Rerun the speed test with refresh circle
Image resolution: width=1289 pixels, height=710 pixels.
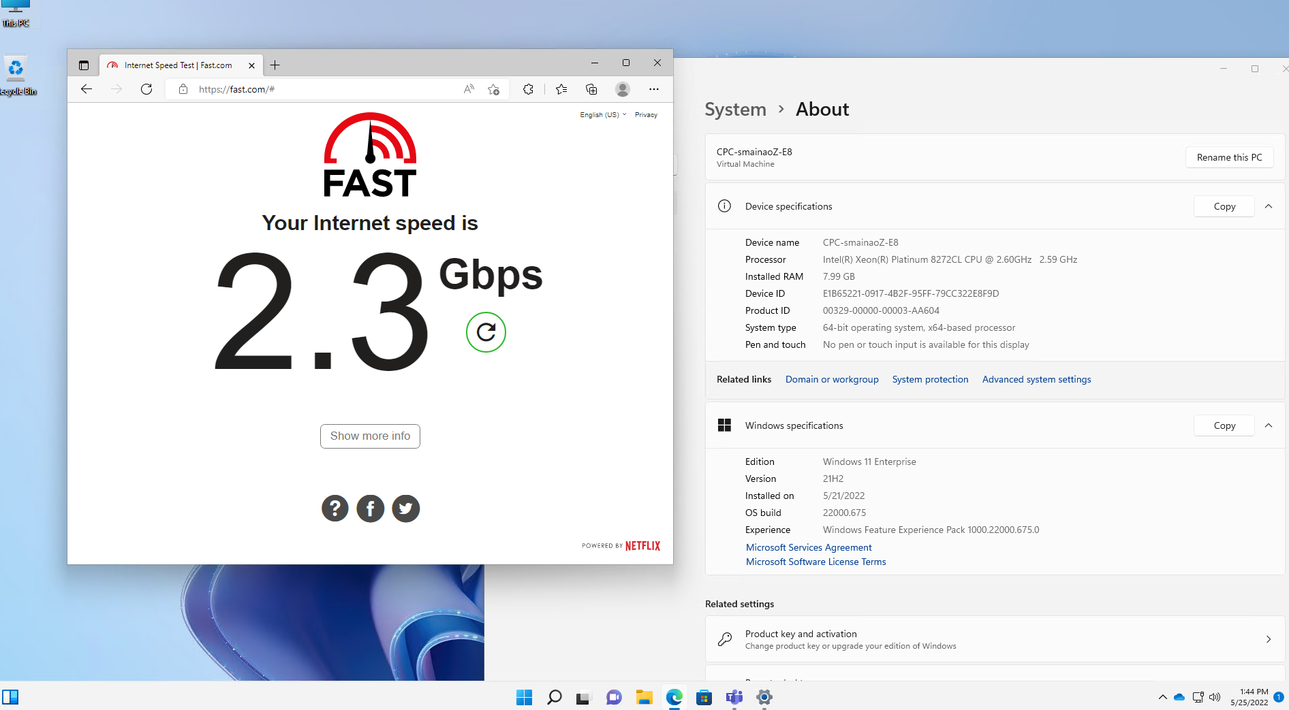(486, 332)
